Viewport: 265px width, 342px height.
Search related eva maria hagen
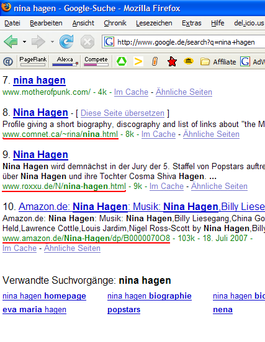pos(34,310)
